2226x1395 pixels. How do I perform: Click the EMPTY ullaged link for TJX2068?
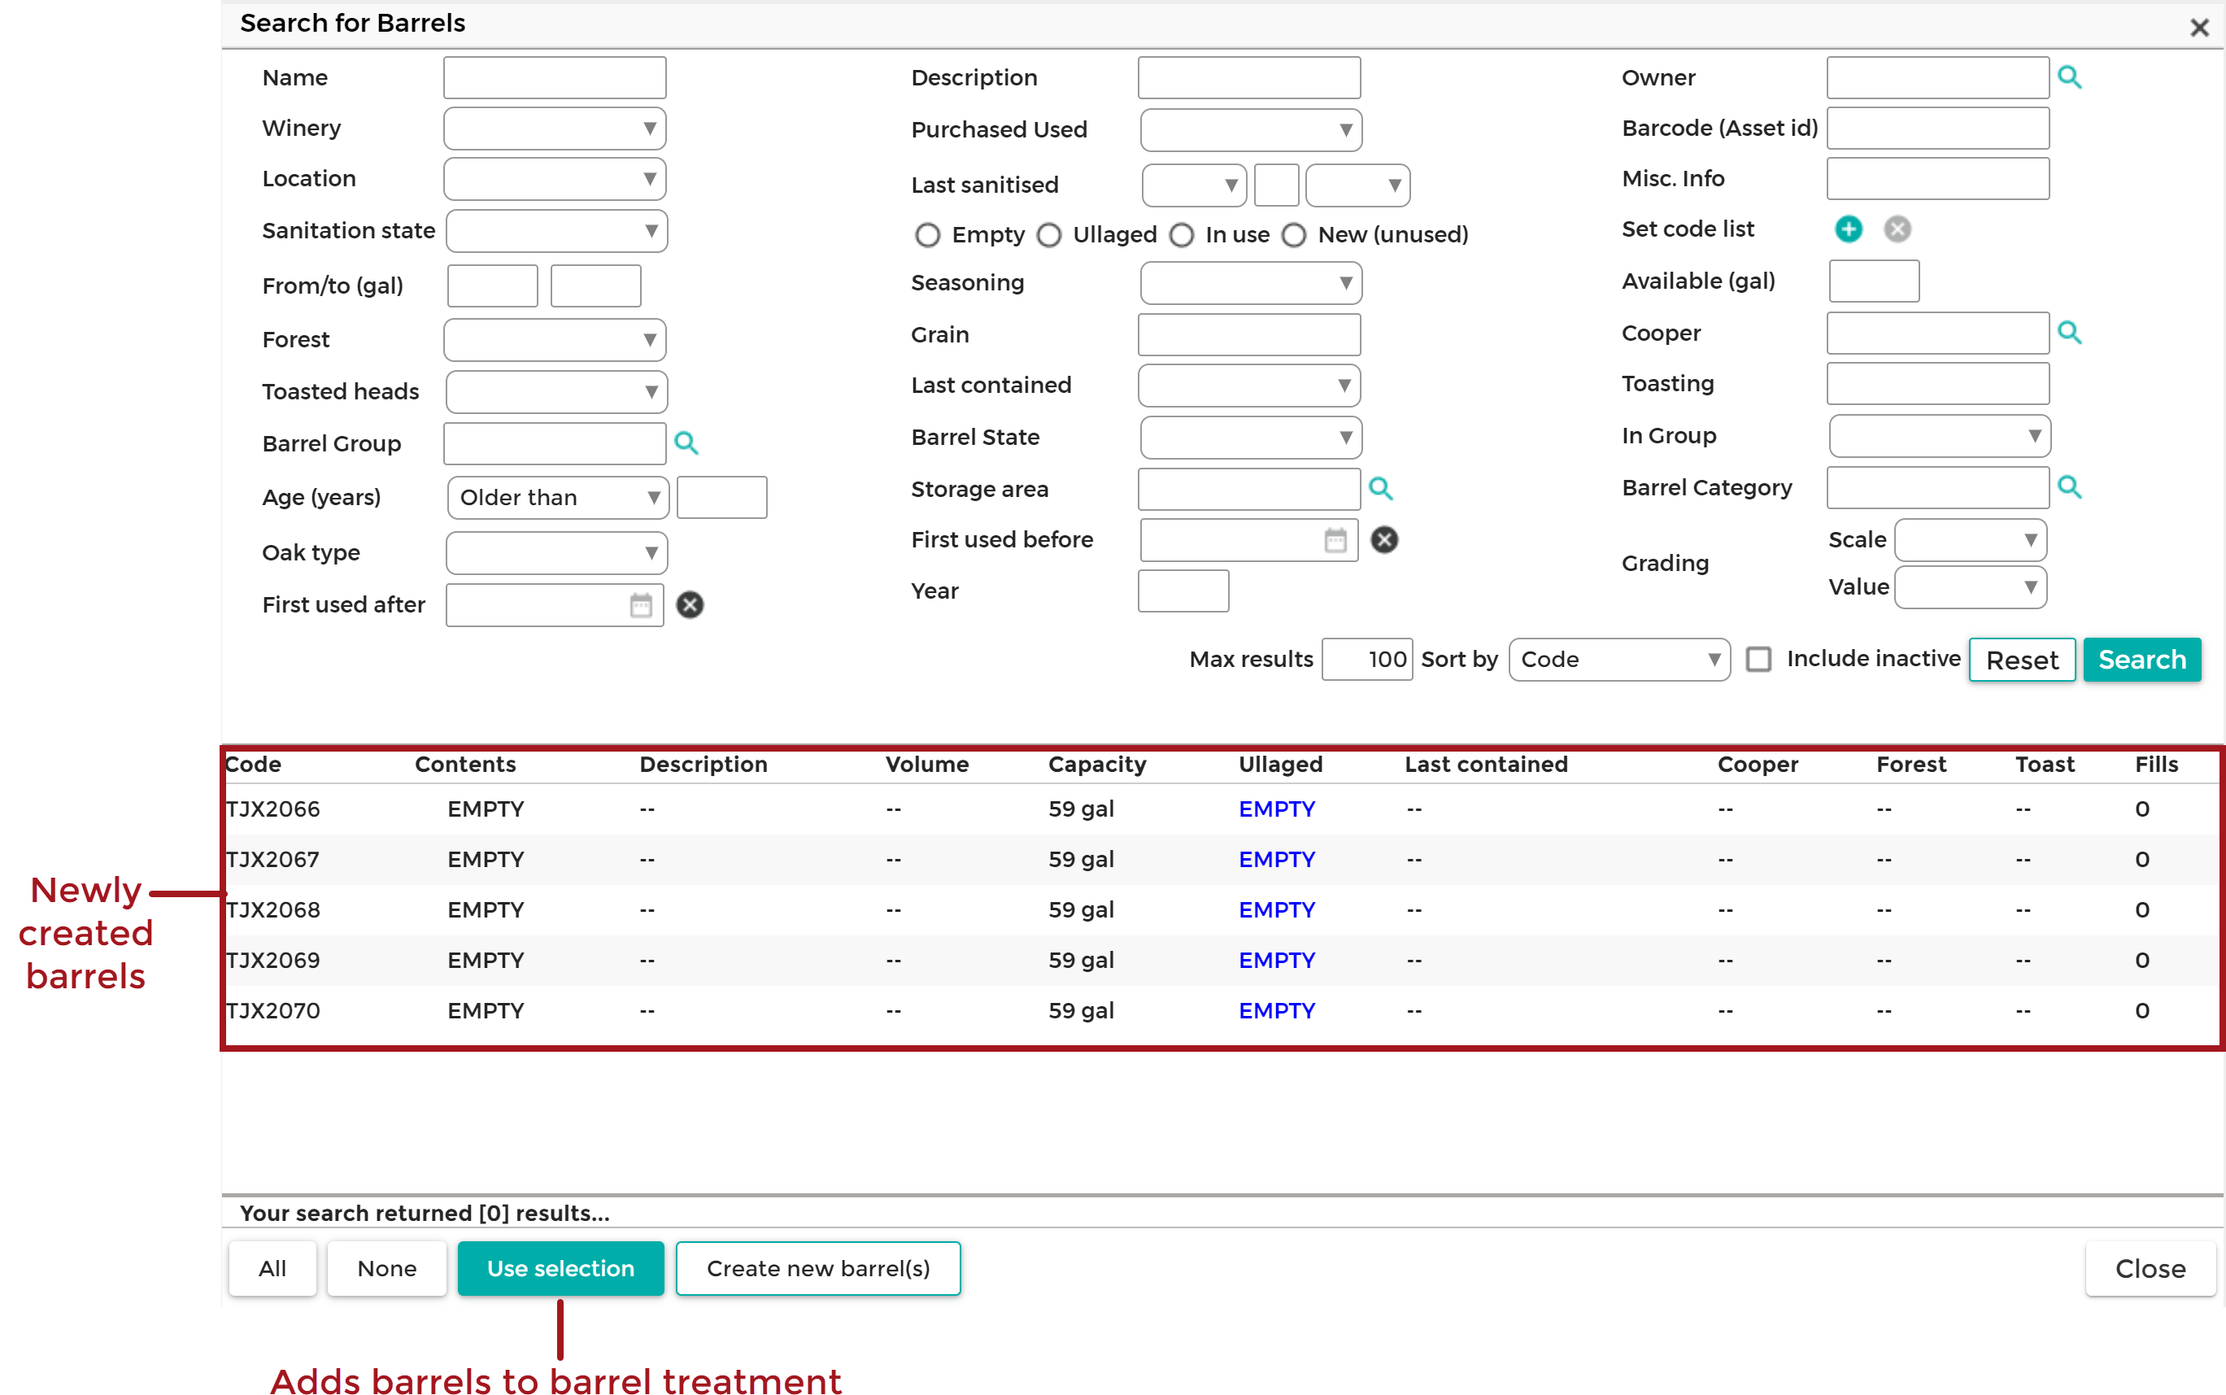[1277, 909]
